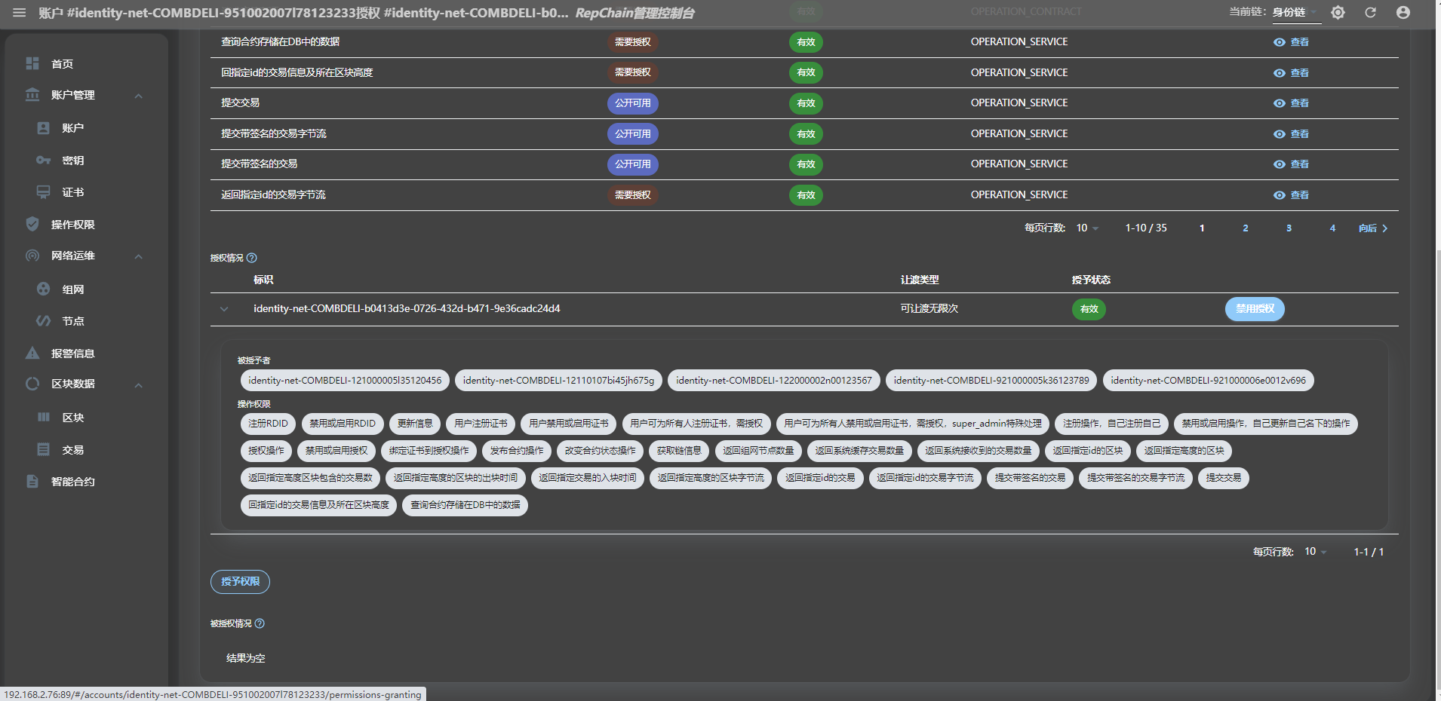View the 查询合约存储在DB中的数据 row eye icon
The width and height of the screenshot is (1441, 701).
point(1280,42)
